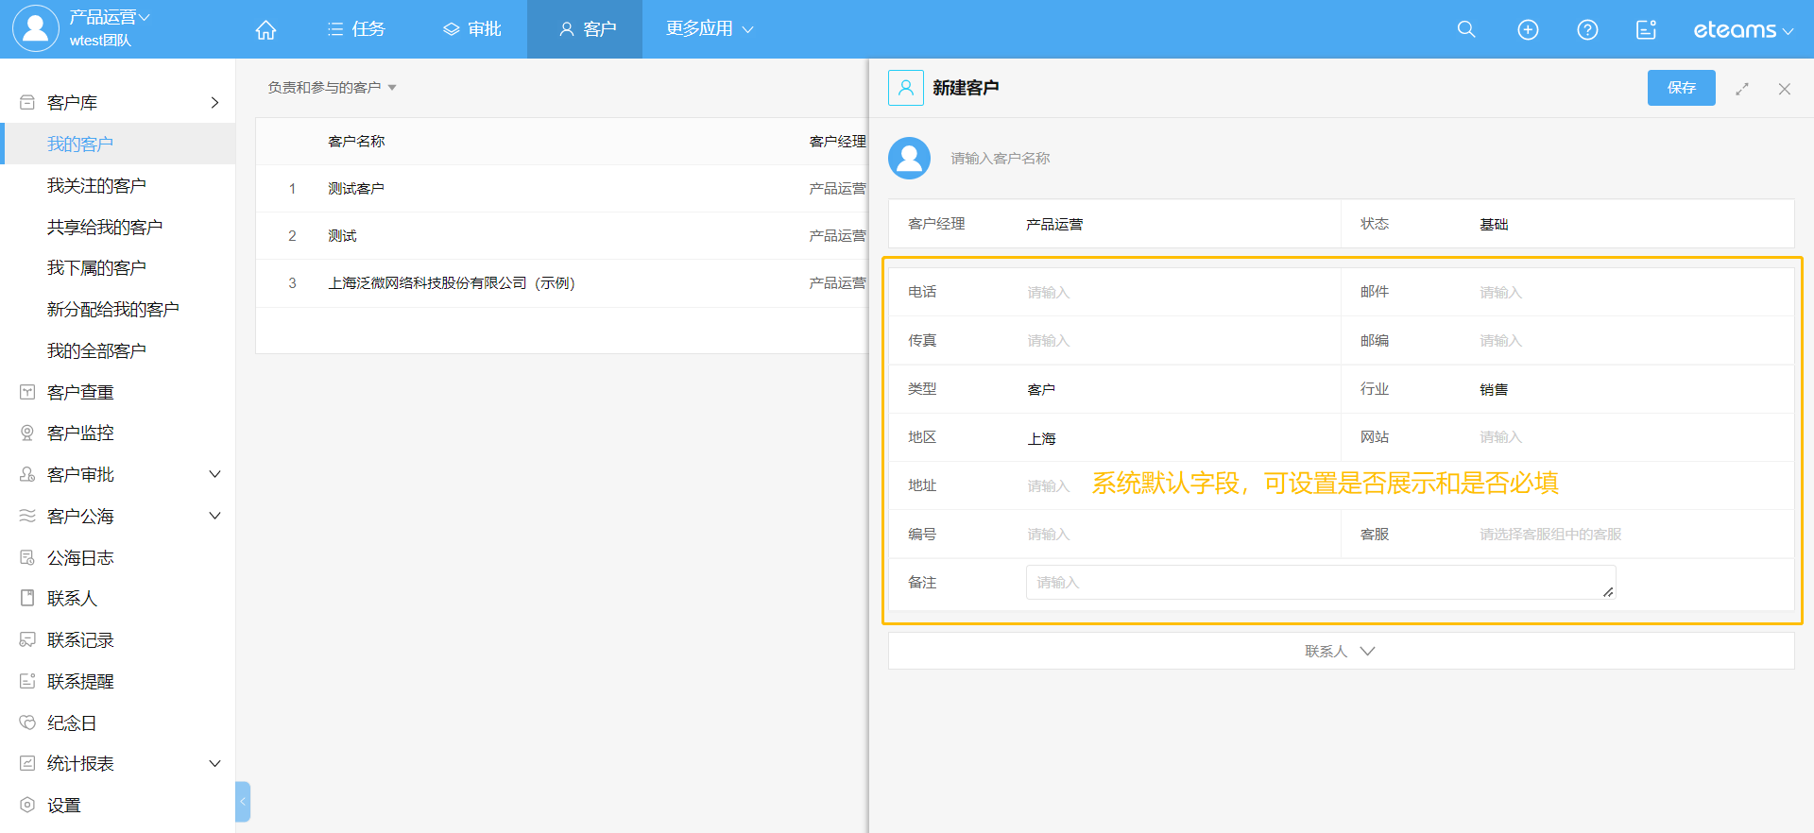Switch to the 任务 tab
Screen dimensions: 1814x833
pos(356,29)
